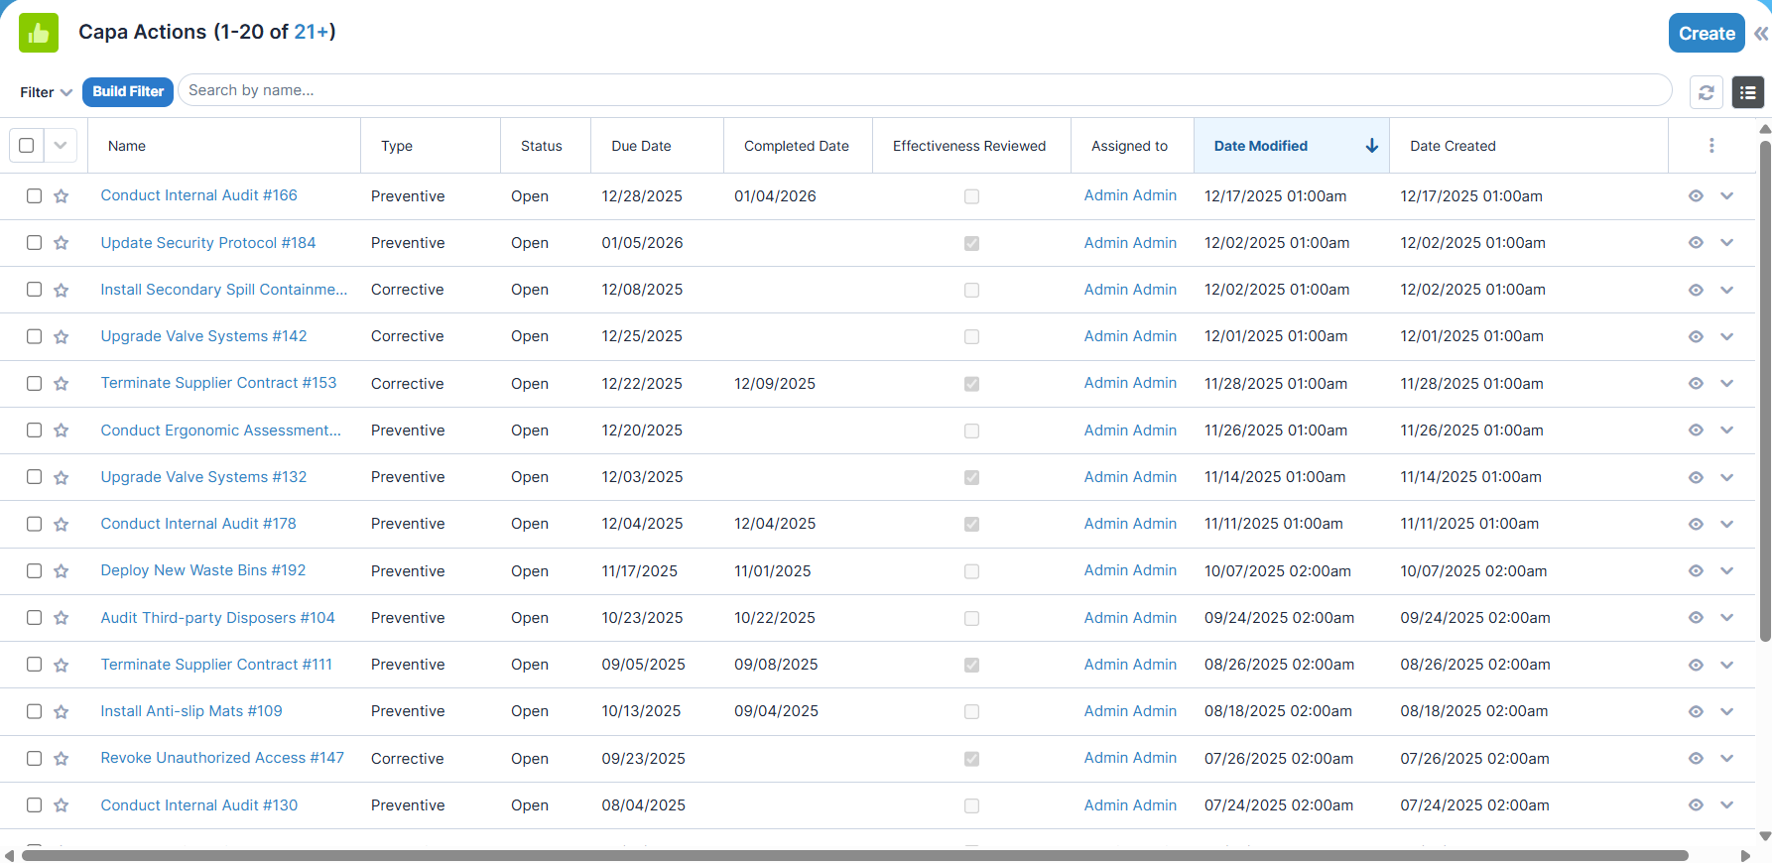Open row actions for Upgrade Valve Systems #132

[x=1727, y=477]
